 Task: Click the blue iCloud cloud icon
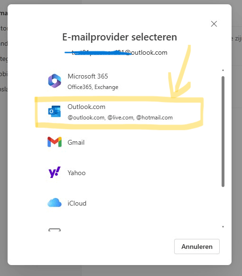tap(55, 203)
